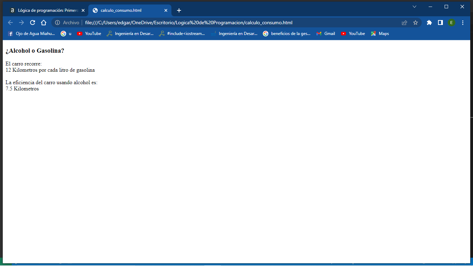
Task: Switch to Lógica de programación tab
Action: tap(47, 10)
